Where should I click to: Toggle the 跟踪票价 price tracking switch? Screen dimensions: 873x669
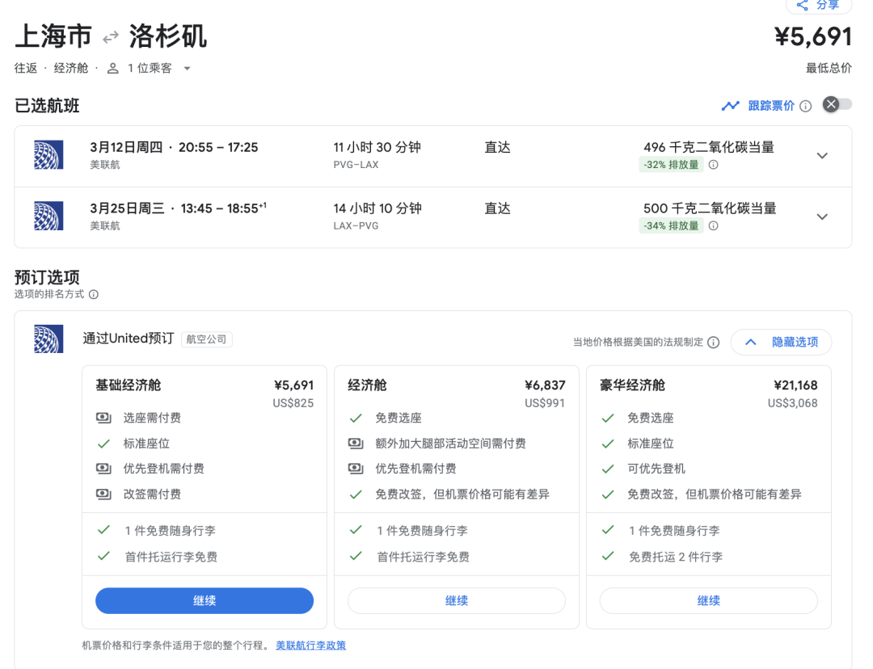pyautogui.click(x=837, y=105)
